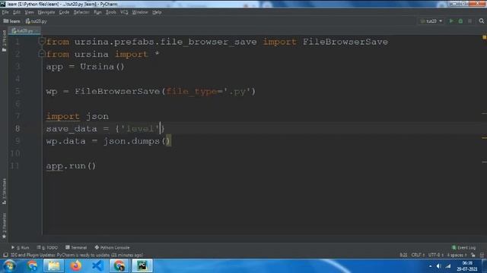Screen dimensions: 487x273
Task: Open the Edit menu
Action: [17, 12]
